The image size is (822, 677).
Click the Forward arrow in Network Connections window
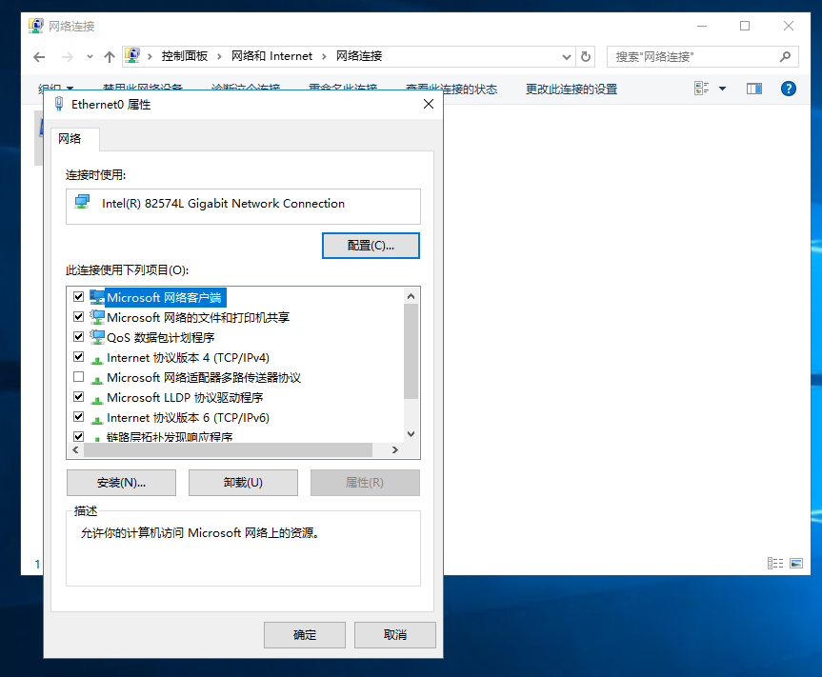[67, 57]
